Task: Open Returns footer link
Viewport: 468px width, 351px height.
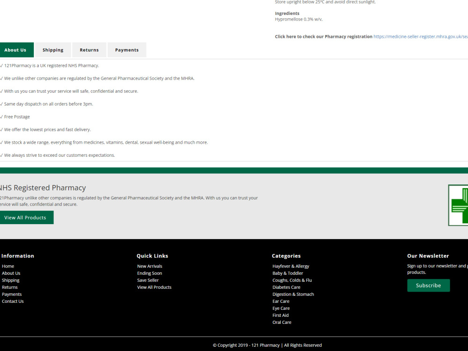Action: coord(10,287)
